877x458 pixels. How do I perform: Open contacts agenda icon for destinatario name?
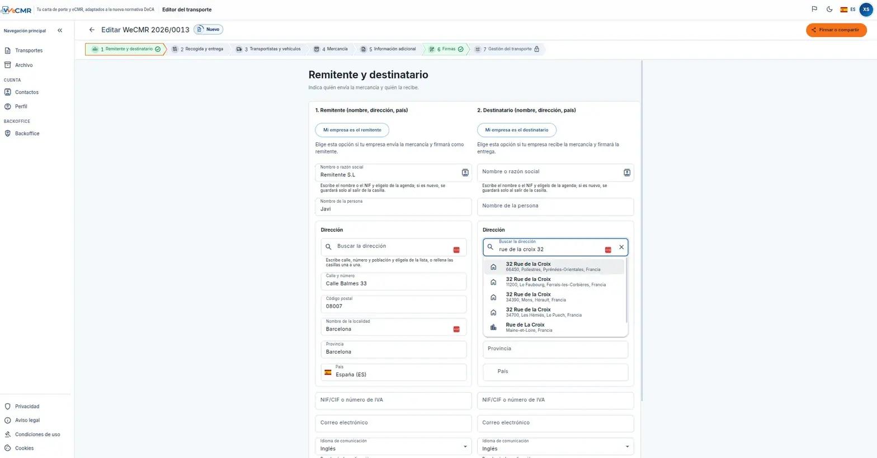click(x=627, y=173)
